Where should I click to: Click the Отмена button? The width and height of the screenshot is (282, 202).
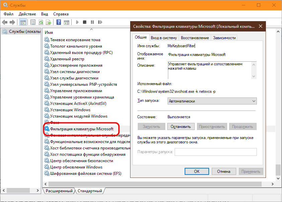[x=224, y=172]
